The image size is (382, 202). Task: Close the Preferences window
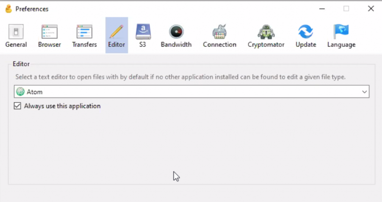(x=371, y=8)
